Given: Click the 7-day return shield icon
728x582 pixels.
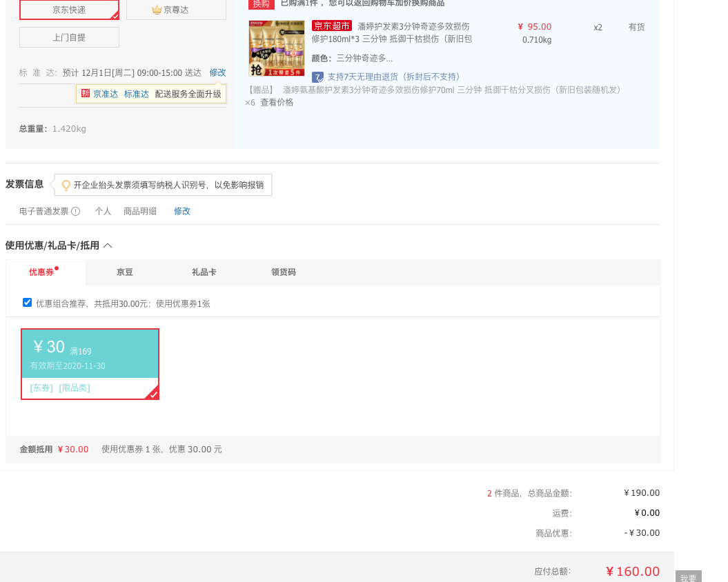Looking at the screenshot, I should click(317, 77).
